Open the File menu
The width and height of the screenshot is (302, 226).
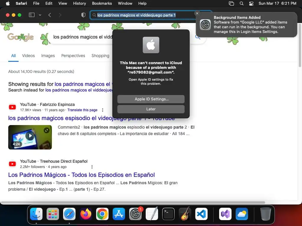point(36,3)
